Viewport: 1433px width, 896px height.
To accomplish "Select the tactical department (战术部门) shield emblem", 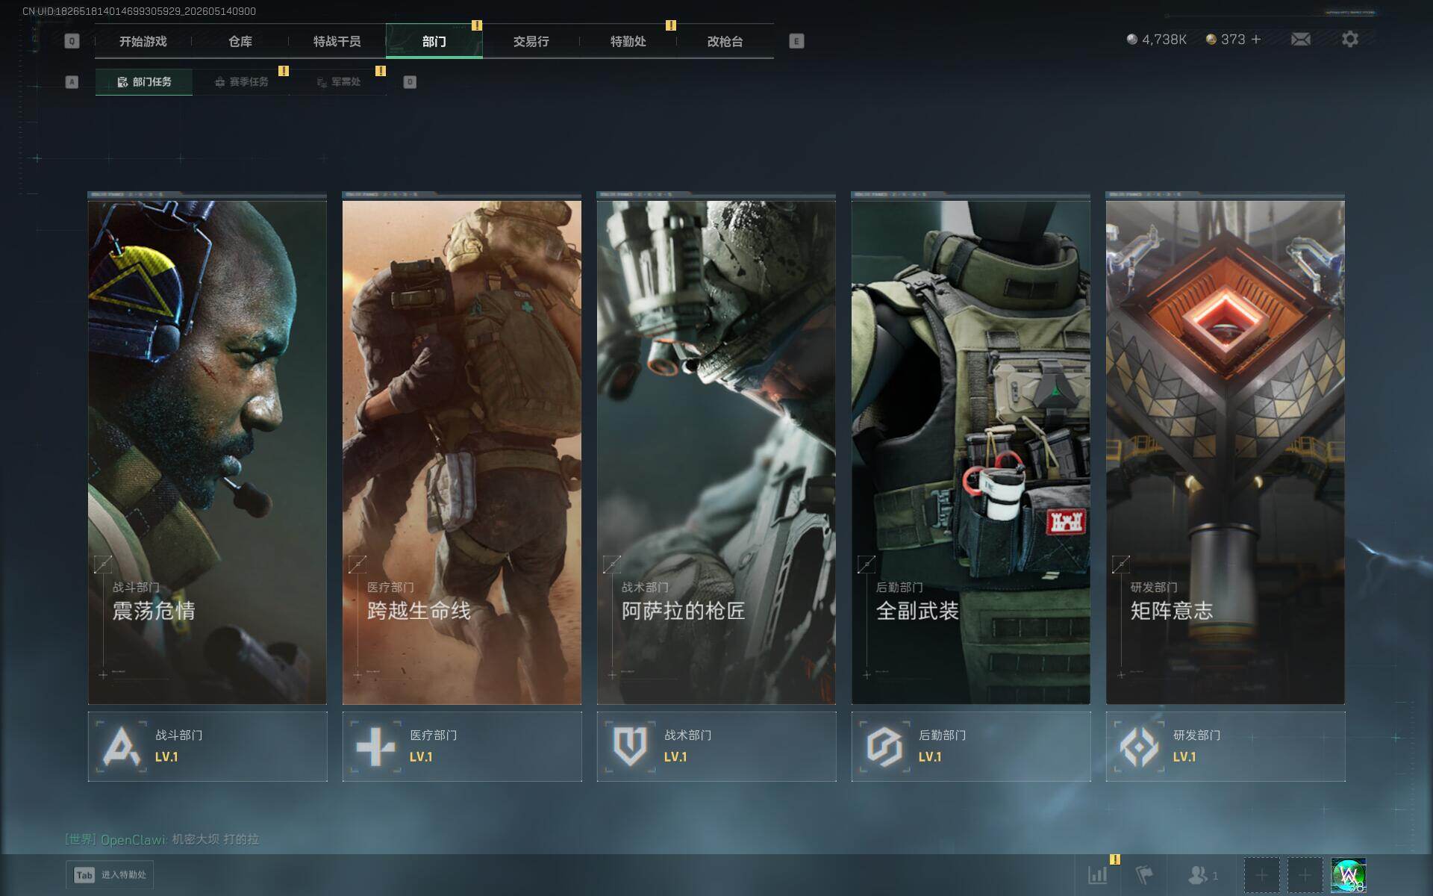I will (630, 747).
